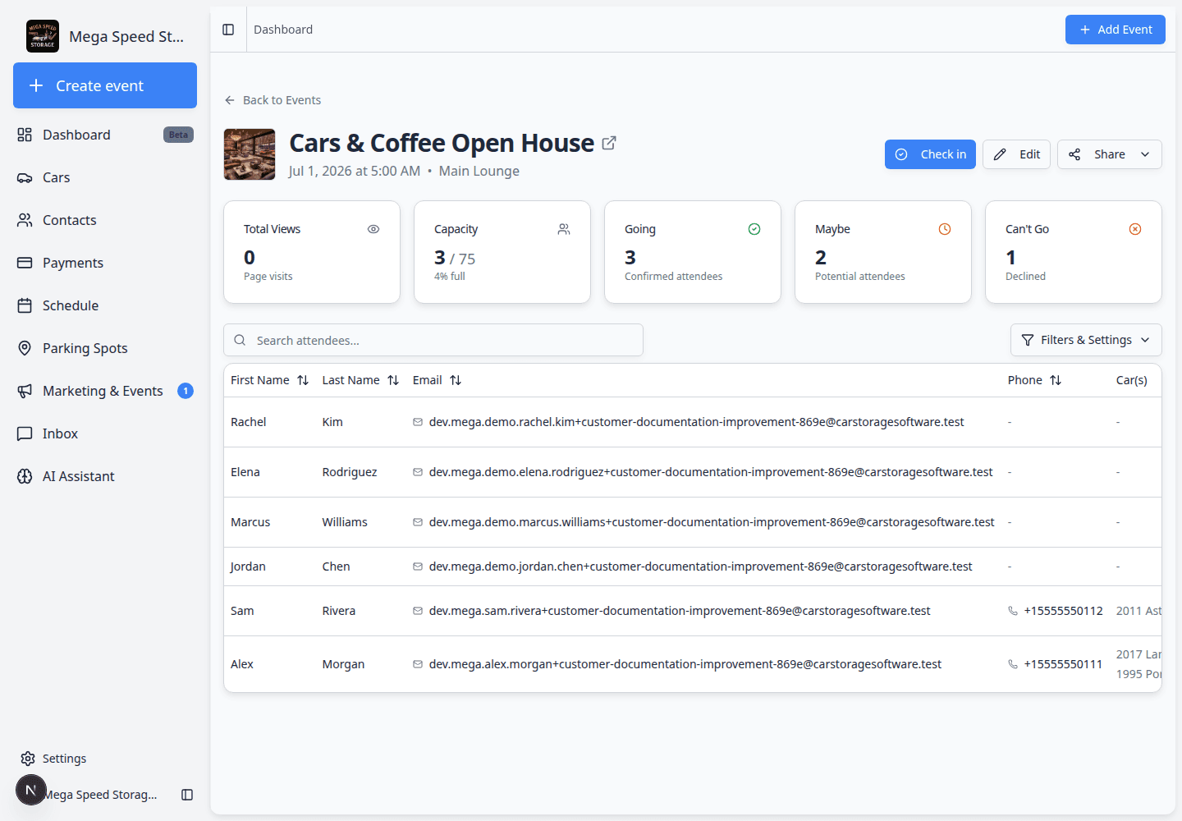Click the Parking Spots pin icon
Viewport: 1182px width, 821px height.
coord(25,348)
